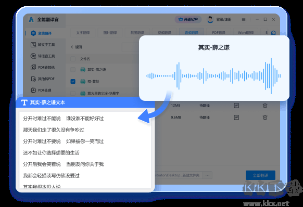
Task: Open PDF处理 in the sidebar
Action: click(x=41, y=90)
